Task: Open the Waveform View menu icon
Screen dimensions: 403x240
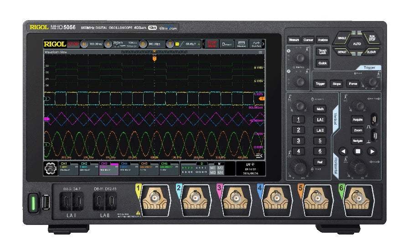Action: pos(261,52)
